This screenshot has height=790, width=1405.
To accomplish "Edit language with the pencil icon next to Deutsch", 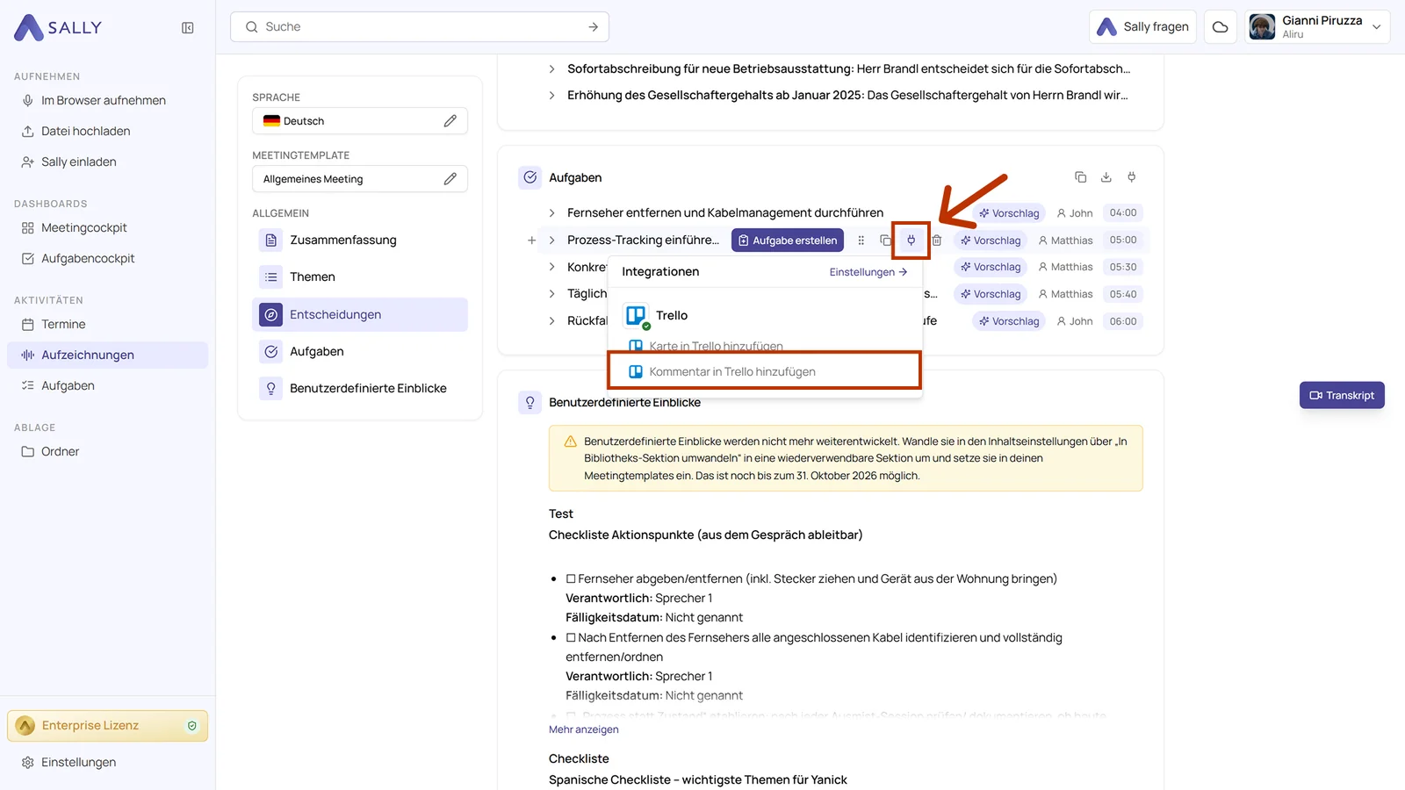I will (x=450, y=121).
